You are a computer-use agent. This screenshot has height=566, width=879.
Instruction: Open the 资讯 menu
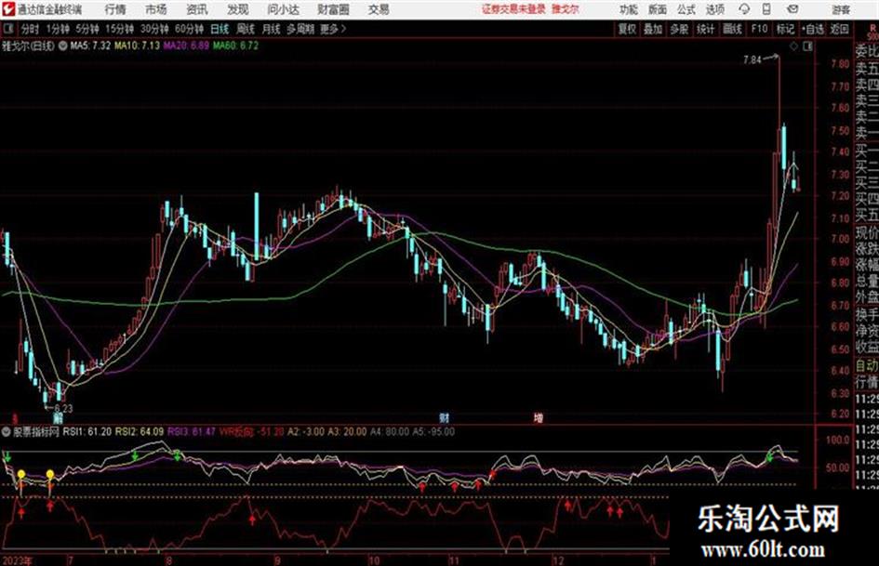click(x=197, y=9)
